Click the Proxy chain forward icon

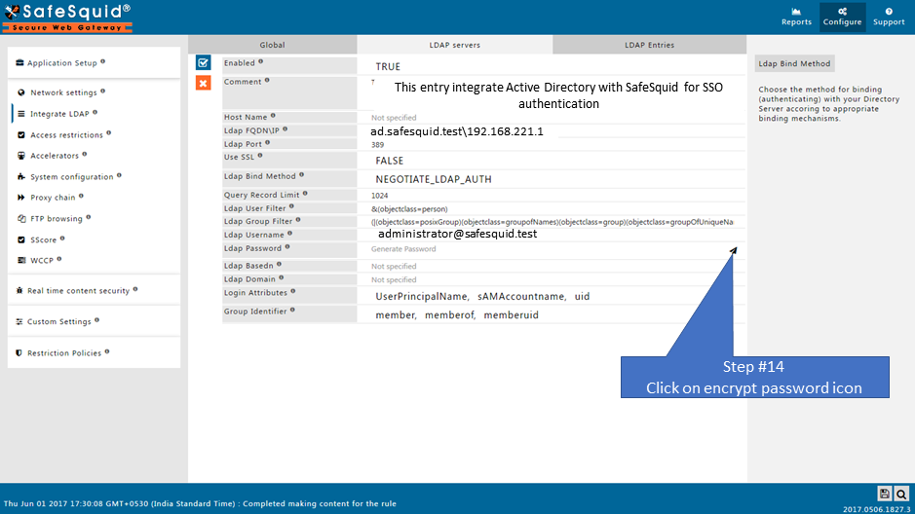21,198
